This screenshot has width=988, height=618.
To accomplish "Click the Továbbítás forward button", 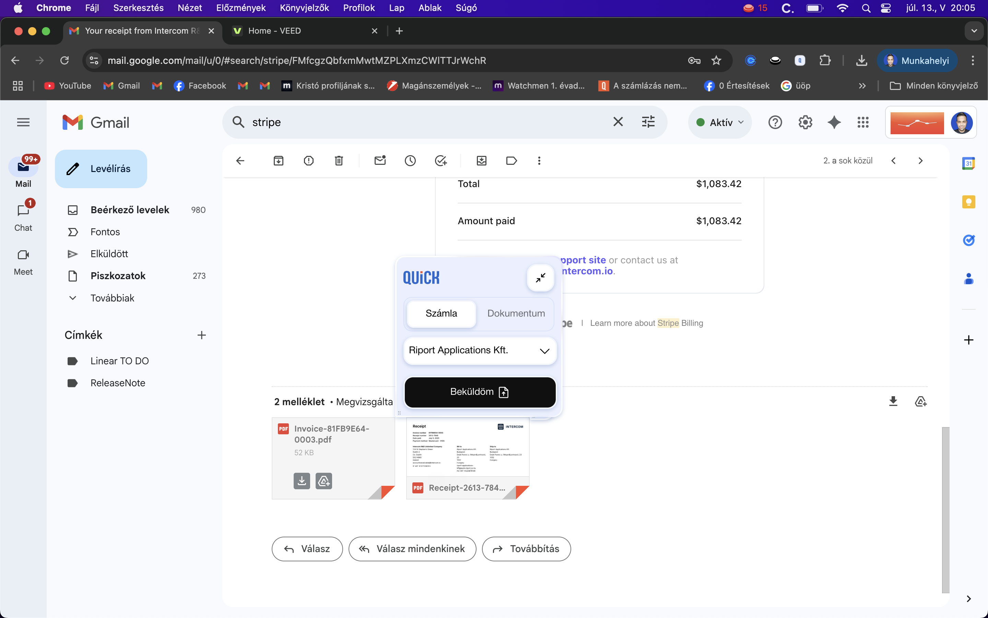I will click(526, 549).
